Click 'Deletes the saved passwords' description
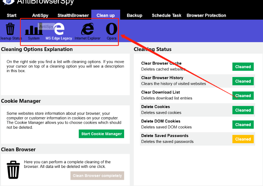The width and height of the screenshot is (263, 186). point(167,142)
